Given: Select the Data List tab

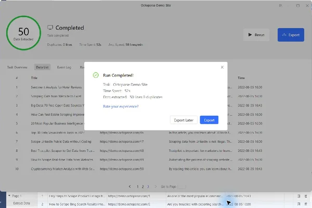Looking at the screenshot, I should (42, 67).
